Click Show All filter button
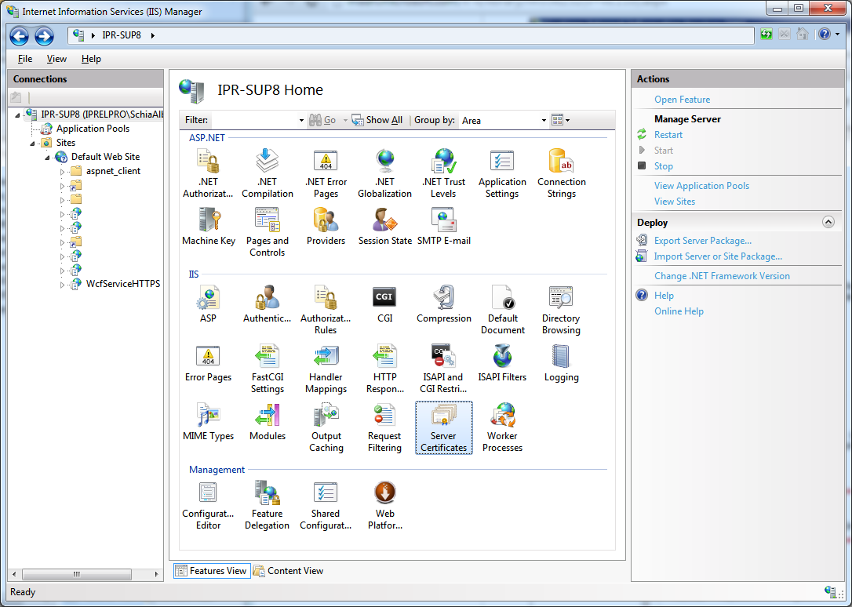Screen dimensions: 852x607 click(x=377, y=120)
